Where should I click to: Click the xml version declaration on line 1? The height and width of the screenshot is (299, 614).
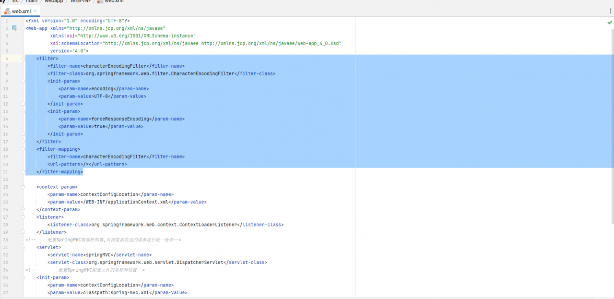pos(78,21)
